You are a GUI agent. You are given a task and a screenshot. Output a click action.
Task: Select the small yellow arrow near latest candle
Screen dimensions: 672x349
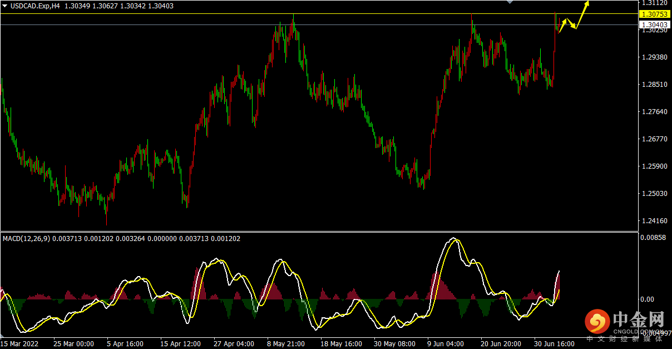[x=563, y=26]
